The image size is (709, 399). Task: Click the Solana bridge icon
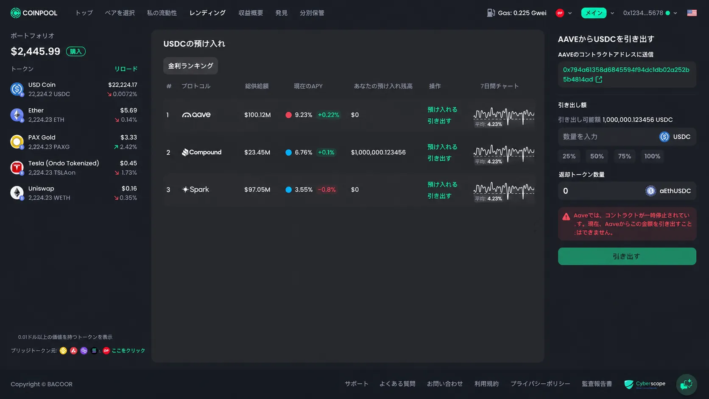point(94,351)
